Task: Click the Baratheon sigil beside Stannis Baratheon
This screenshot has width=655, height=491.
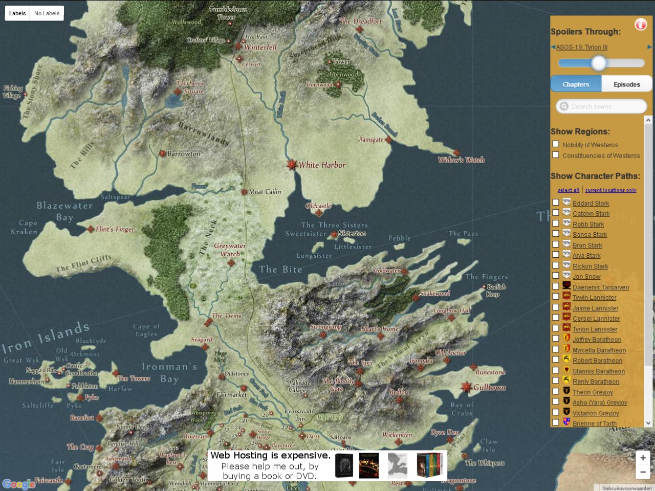Action: click(566, 370)
